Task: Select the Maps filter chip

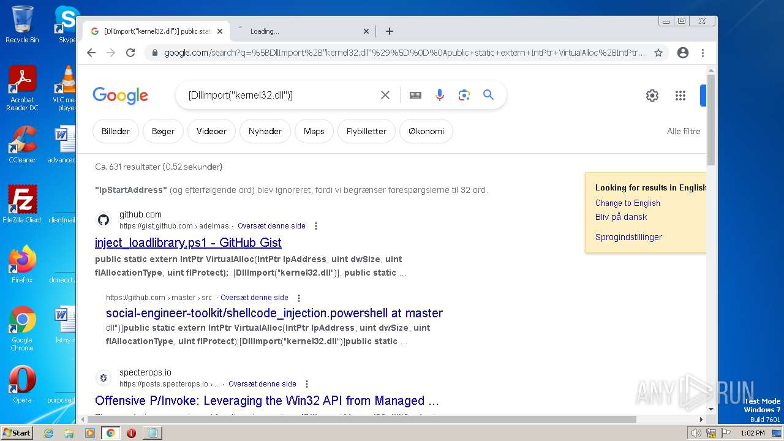Action: (314, 131)
